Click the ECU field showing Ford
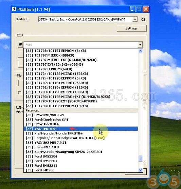Image resolution: width=181 pixels, height=189 pixels. [83, 45]
